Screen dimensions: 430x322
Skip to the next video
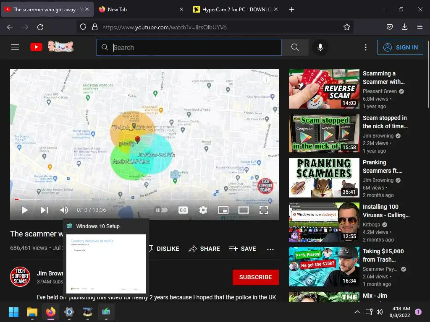[45, 210]
